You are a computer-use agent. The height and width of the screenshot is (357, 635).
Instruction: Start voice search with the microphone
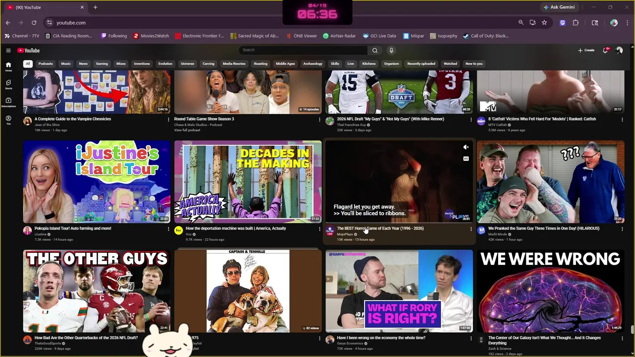tap(391, 50)
